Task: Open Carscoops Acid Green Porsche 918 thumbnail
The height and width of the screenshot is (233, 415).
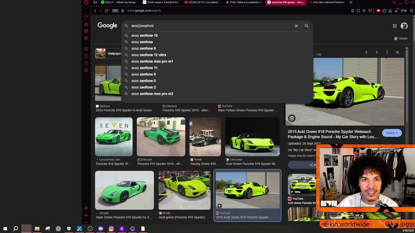Action: click(252, 137)
